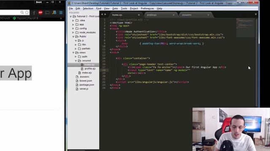
Task: Expand the partials folder
Action: pyautogui.click(x=76, y=49)
